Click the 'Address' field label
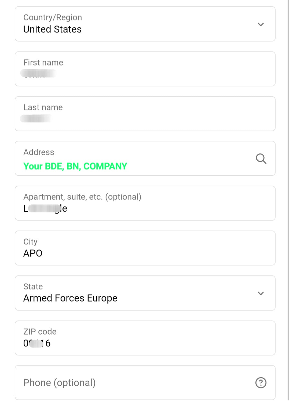Image resolution: width=289 pixels, height=405 pixels. (x=39, y=152)
